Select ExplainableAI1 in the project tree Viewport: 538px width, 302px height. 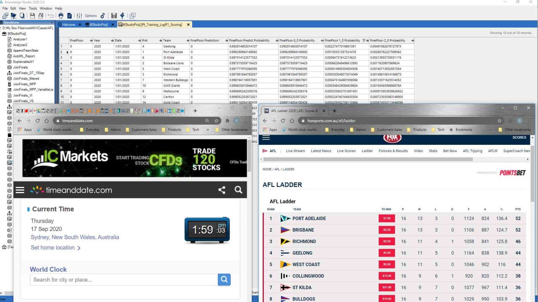click(24, 62)
